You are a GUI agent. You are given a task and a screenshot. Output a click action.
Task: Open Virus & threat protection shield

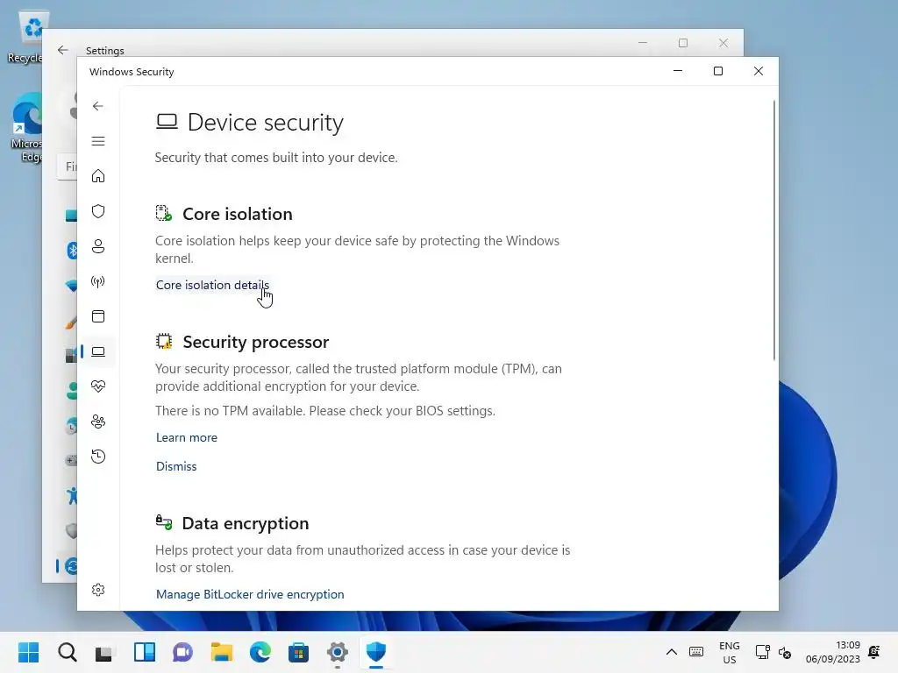click(98, 211)
